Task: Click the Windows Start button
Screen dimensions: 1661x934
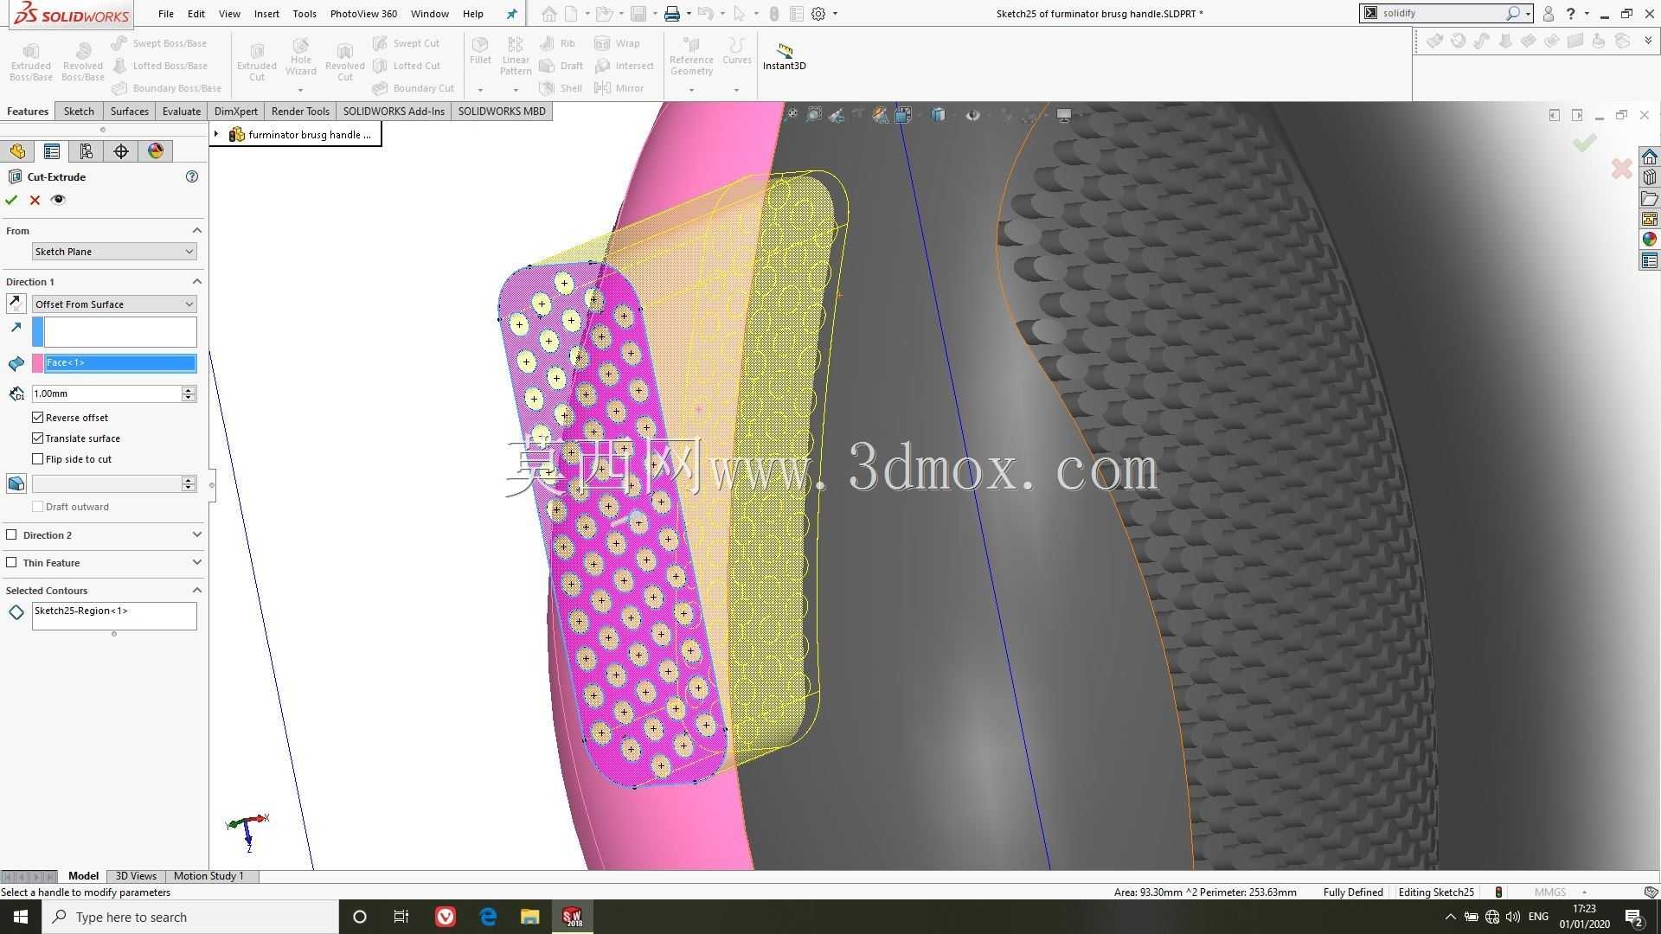Action: pyautogui.click(x=21, y=917)
